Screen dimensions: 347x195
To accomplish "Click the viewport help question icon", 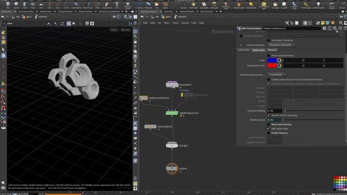I will 135,23.
